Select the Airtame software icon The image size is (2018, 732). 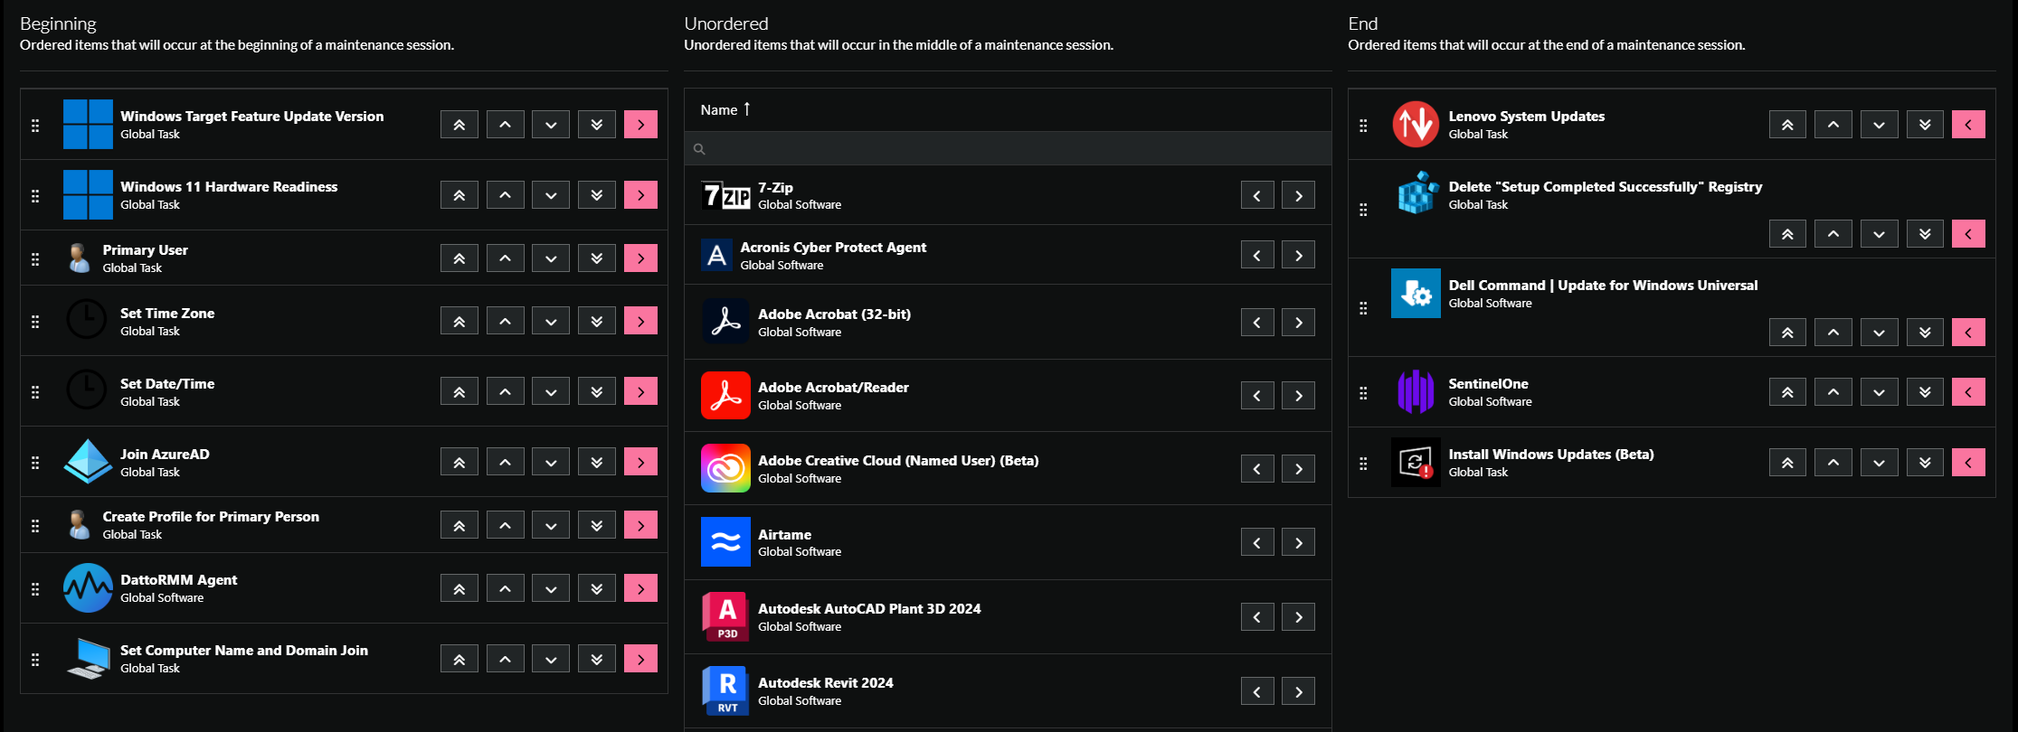coord(725,542)
